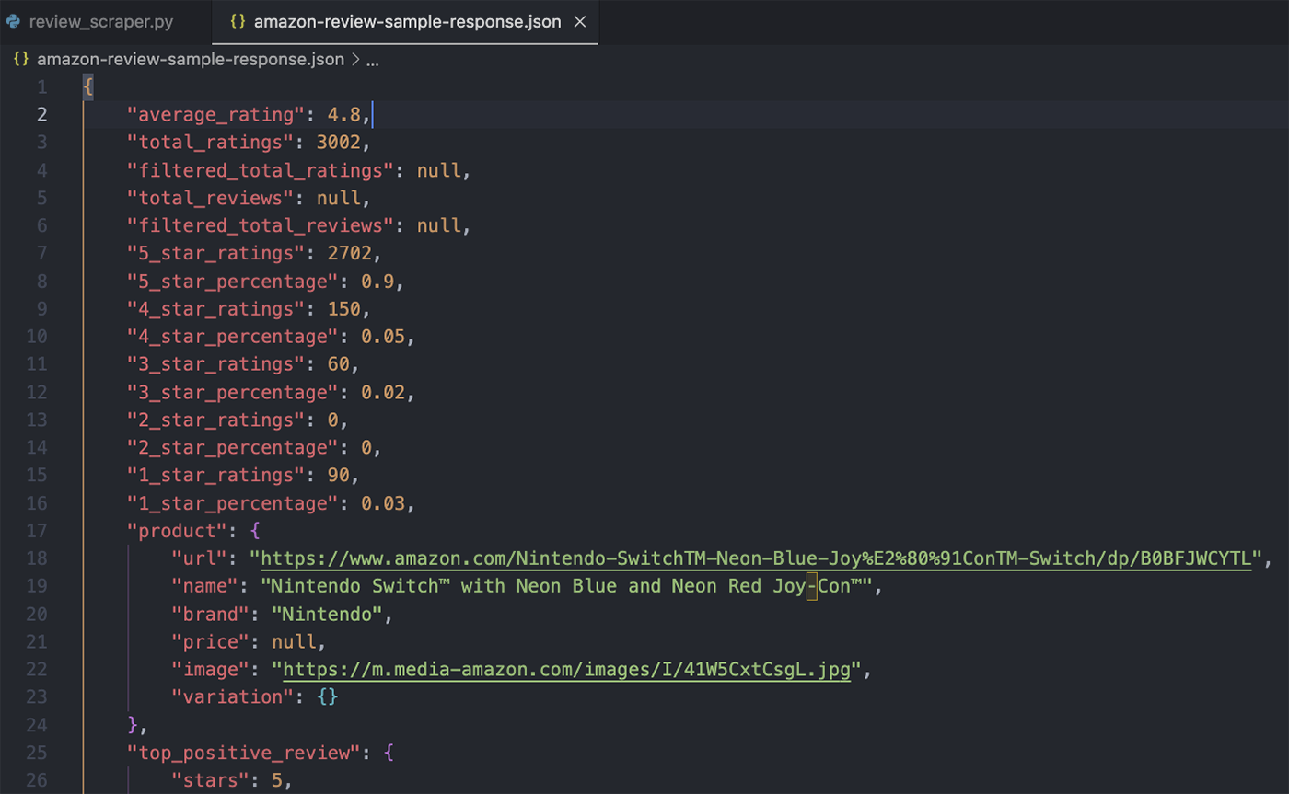Click the 4.8 average rating value
The width and height of the screenshot is (1289, 794).
coord(344,115)
